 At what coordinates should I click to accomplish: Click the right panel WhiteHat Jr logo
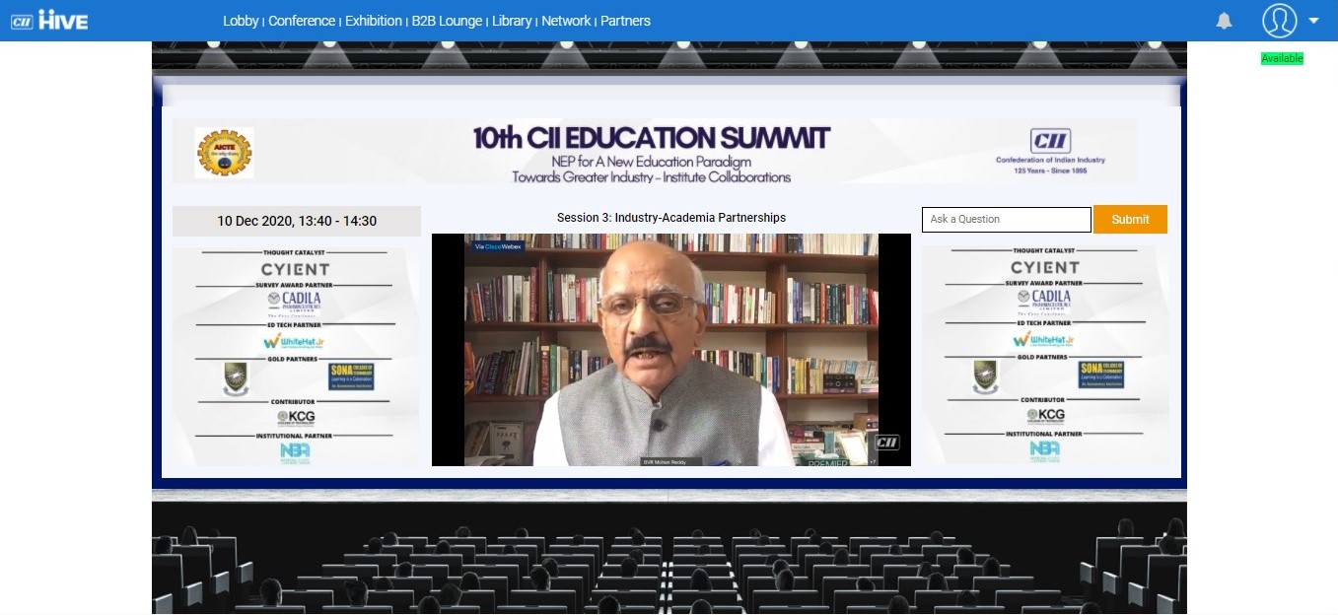(1044, 339)
